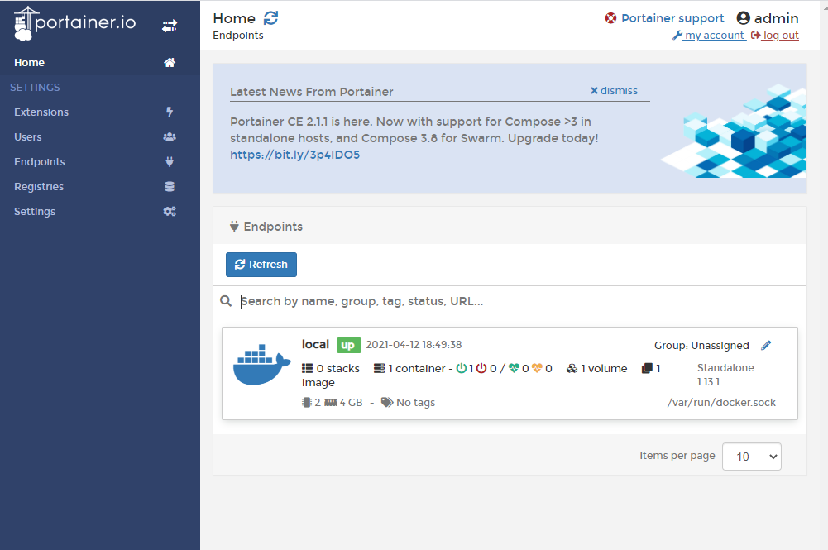Click the timestamp 2021-04-12 18:49:38
This screenshot has width=828, height=550.
[414, 345]
